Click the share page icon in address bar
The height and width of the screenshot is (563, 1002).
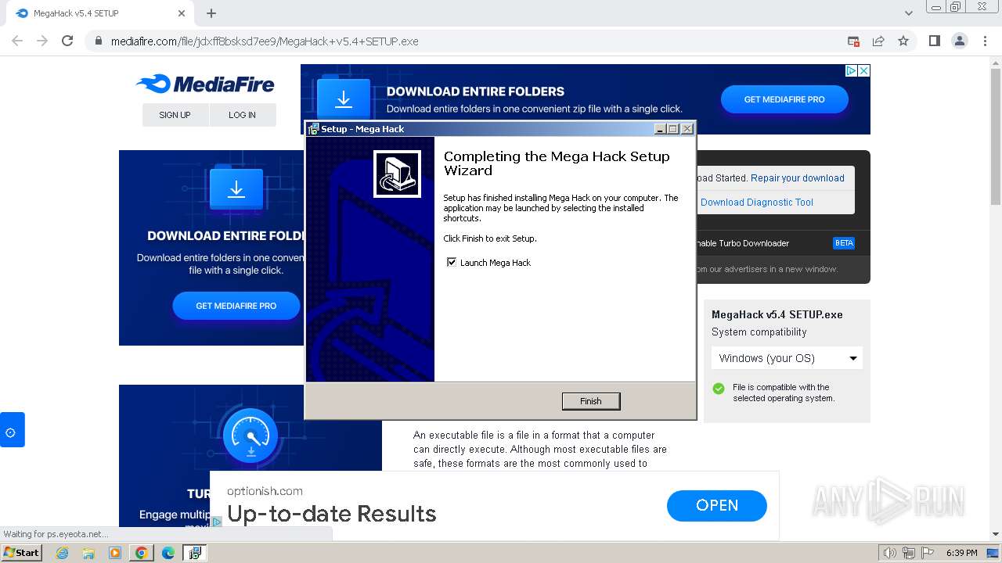point(878,41)
